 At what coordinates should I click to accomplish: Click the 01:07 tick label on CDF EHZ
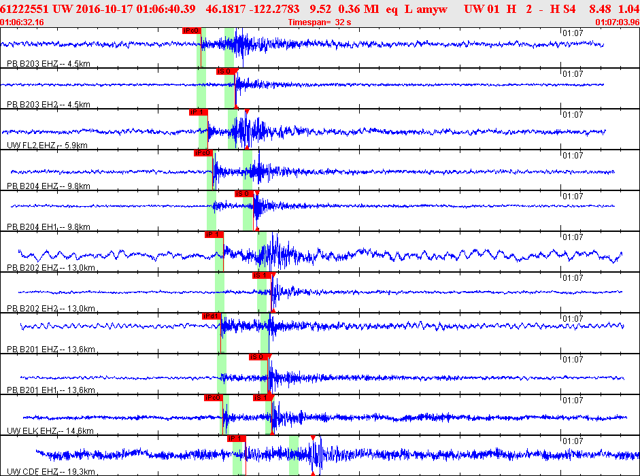click(x=573, y=441)
